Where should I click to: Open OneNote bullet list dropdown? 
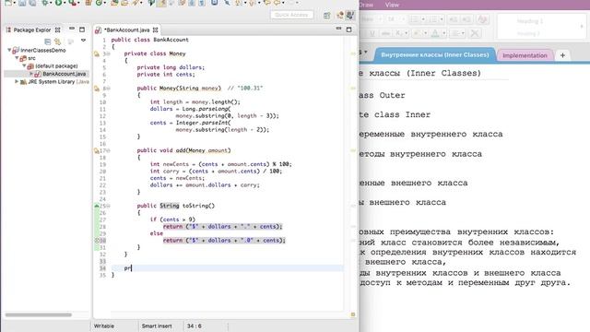tap(423, 19)
